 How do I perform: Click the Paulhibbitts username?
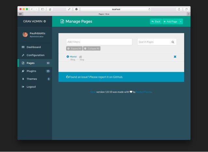[37, 33]
